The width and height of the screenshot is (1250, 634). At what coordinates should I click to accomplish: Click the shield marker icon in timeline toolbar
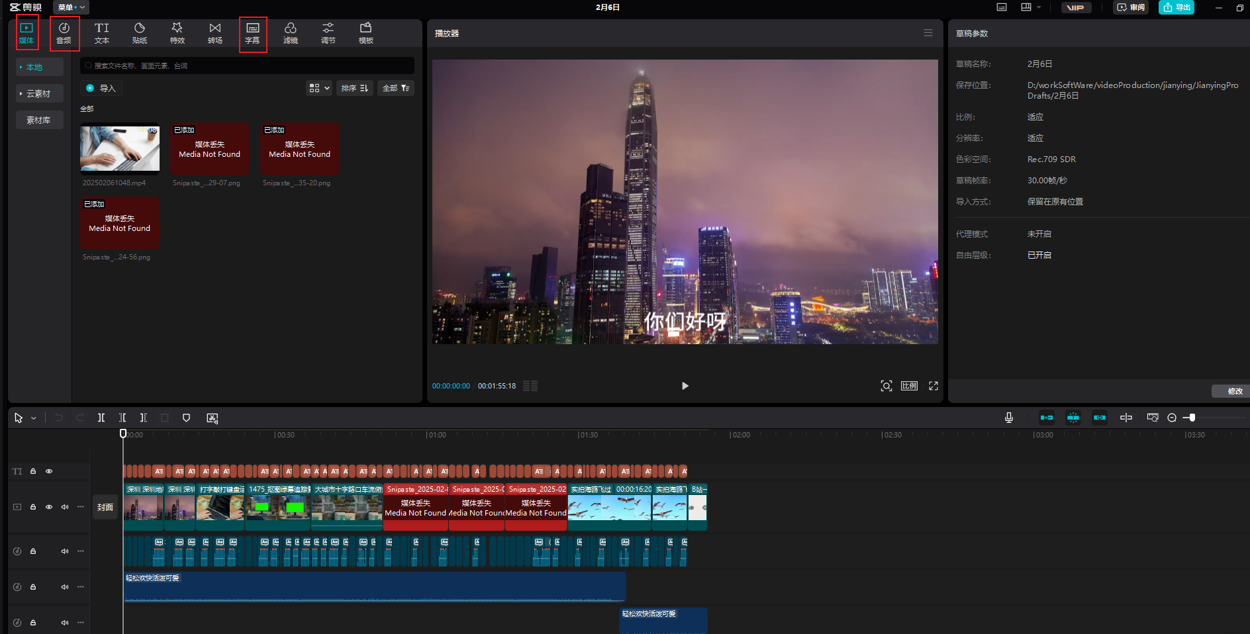(x=186, y=418)
